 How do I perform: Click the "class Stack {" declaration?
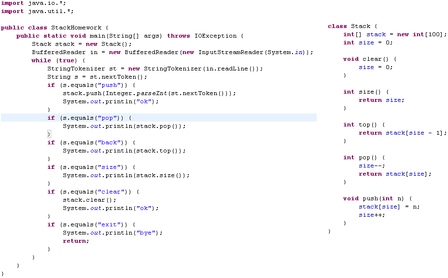click(x=352, y=26)
